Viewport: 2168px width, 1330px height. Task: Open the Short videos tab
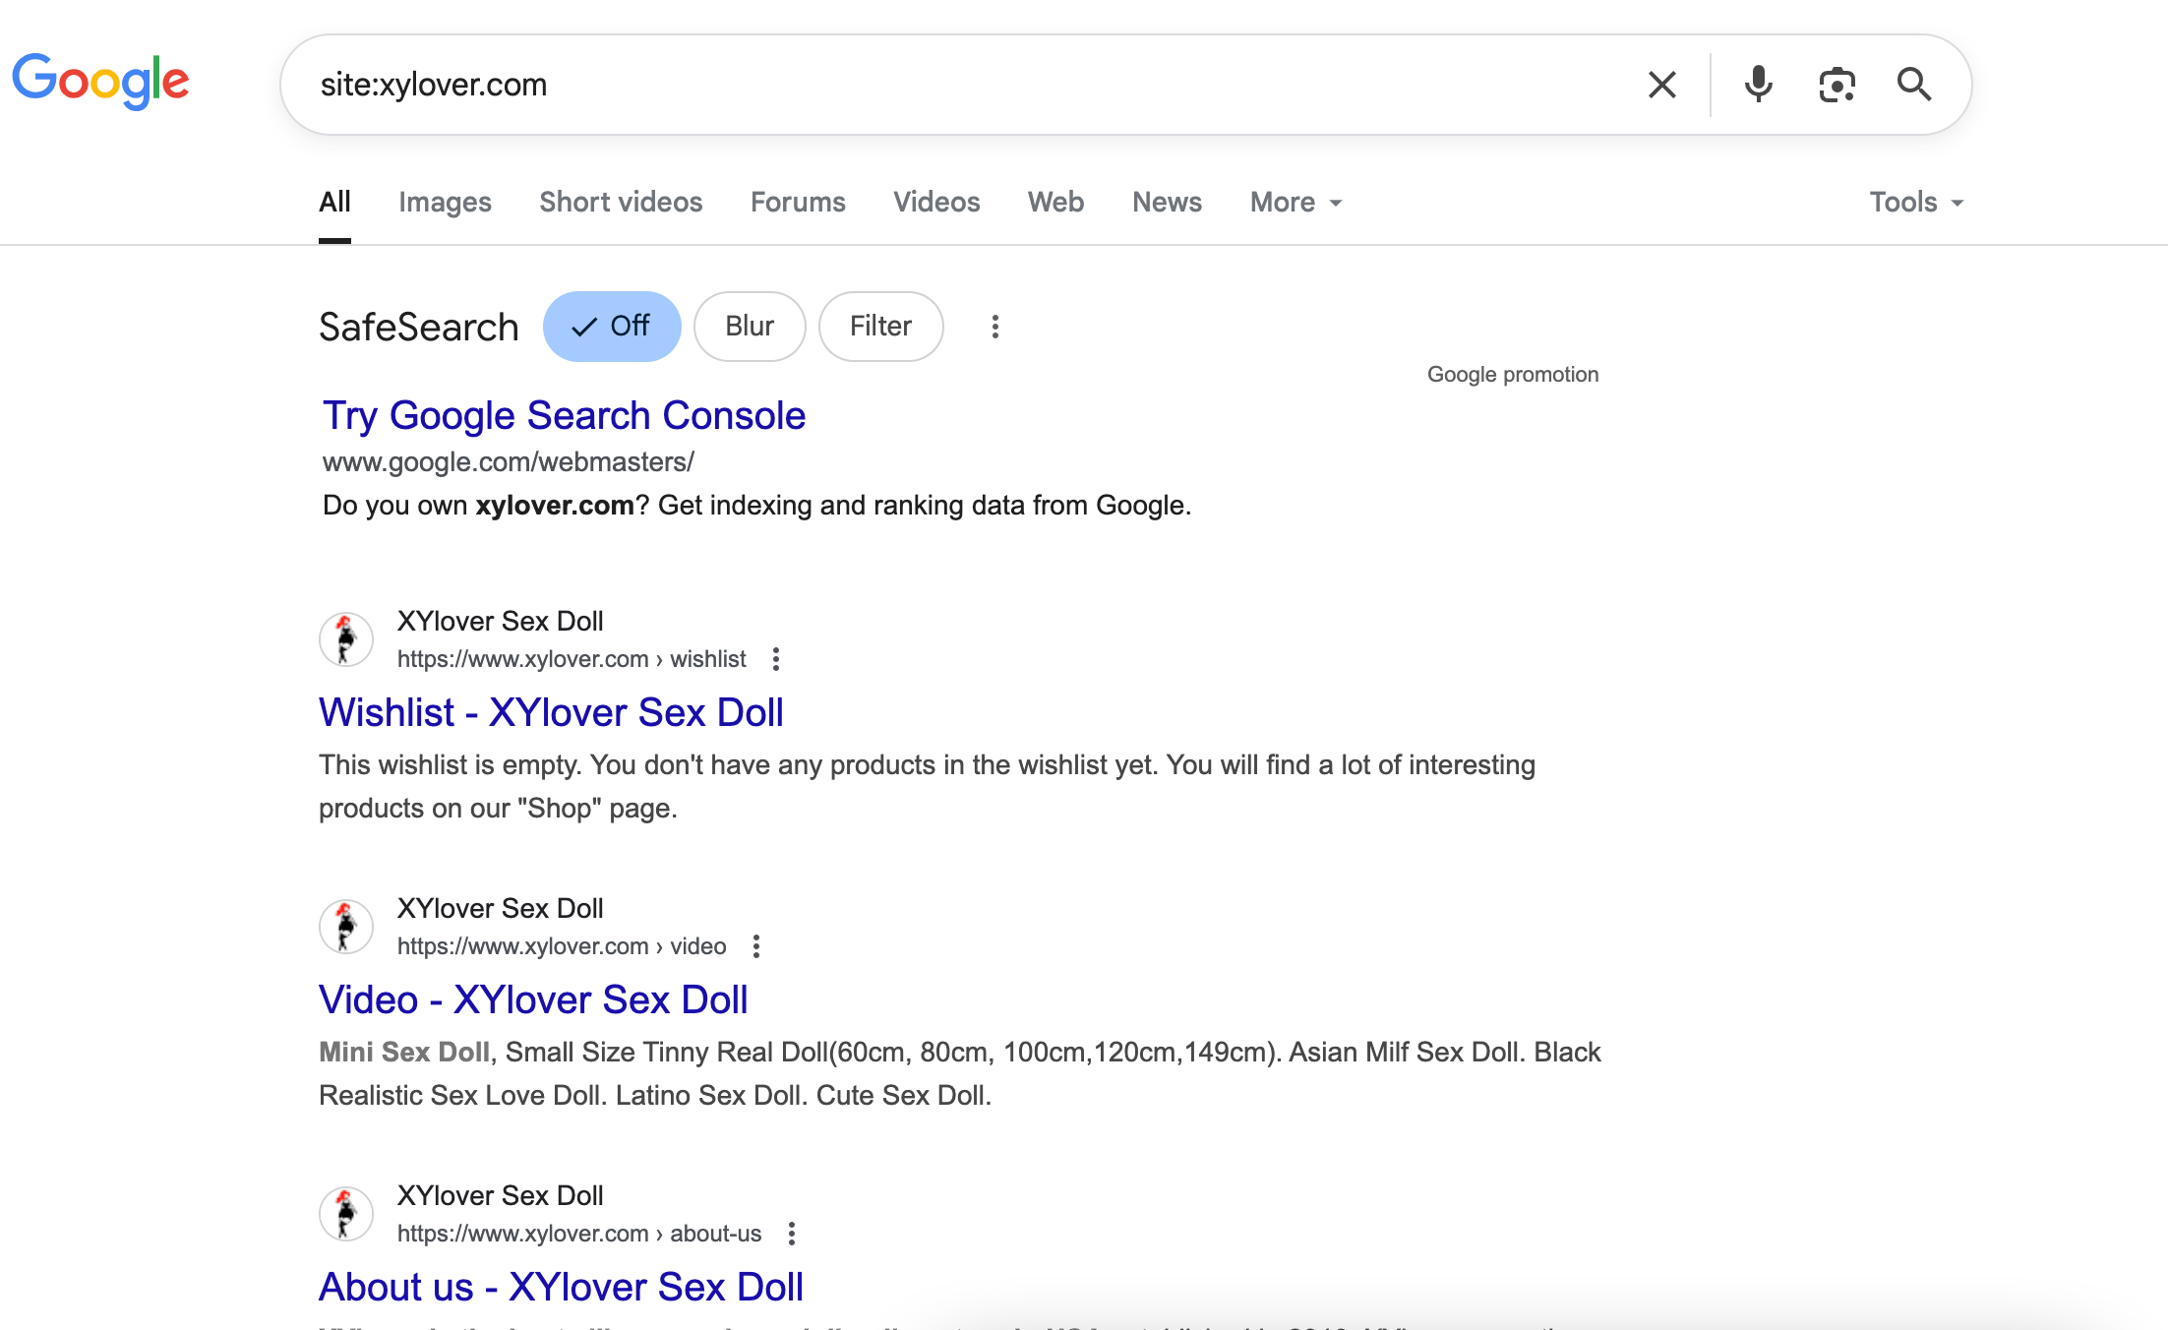(x=621, y=202)
